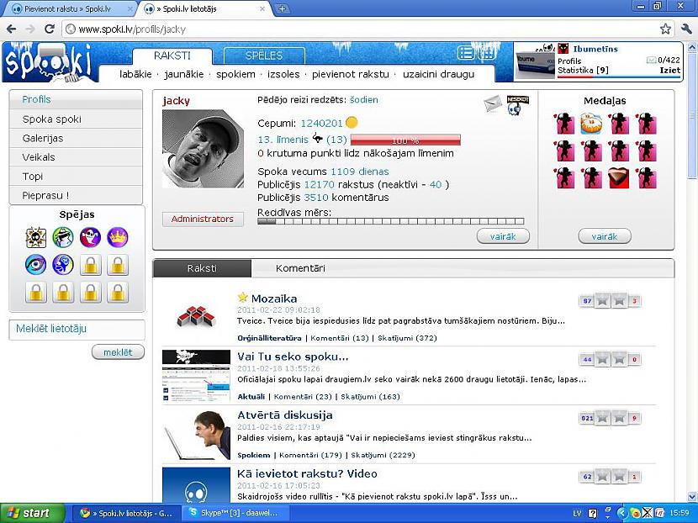Select the crown ability icon in Spējas

coord(118,238)
